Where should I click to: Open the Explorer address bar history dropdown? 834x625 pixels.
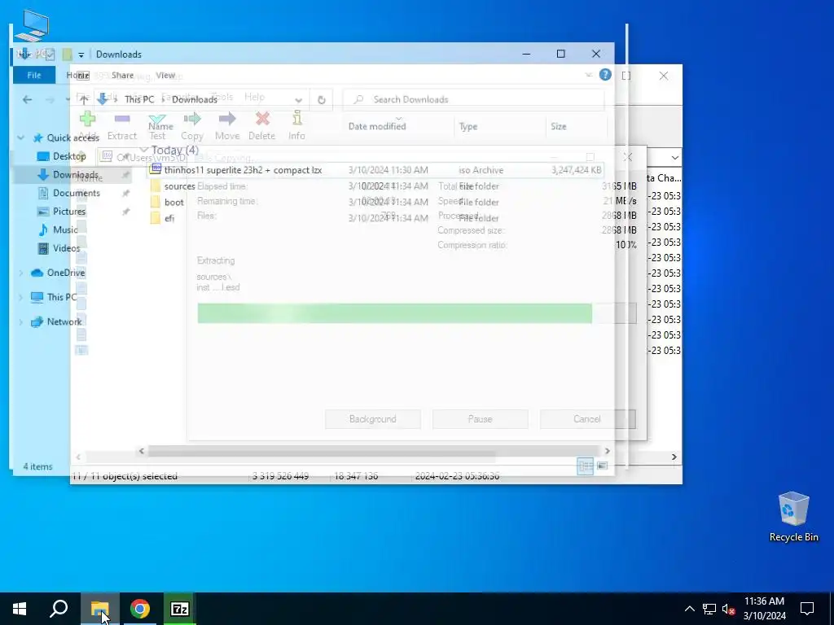point(298,100)
